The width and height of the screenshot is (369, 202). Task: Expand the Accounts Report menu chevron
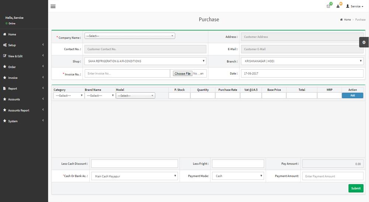pyautogui.click(x=43, y=109)
